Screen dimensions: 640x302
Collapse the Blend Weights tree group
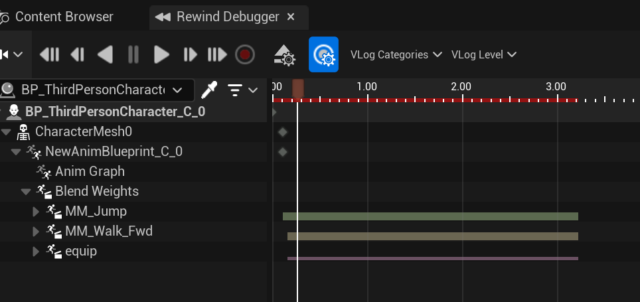point(26,192)
